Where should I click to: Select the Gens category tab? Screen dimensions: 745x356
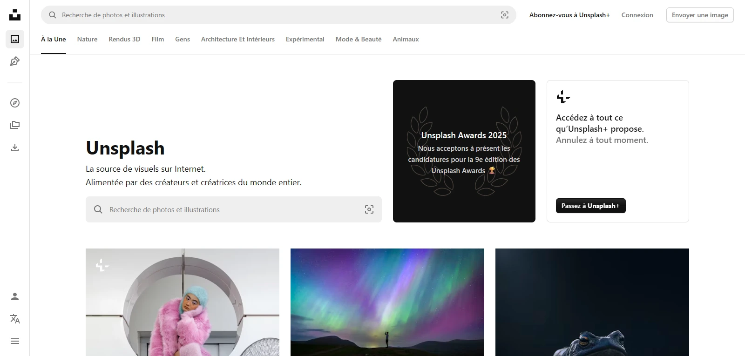(183, 39)
